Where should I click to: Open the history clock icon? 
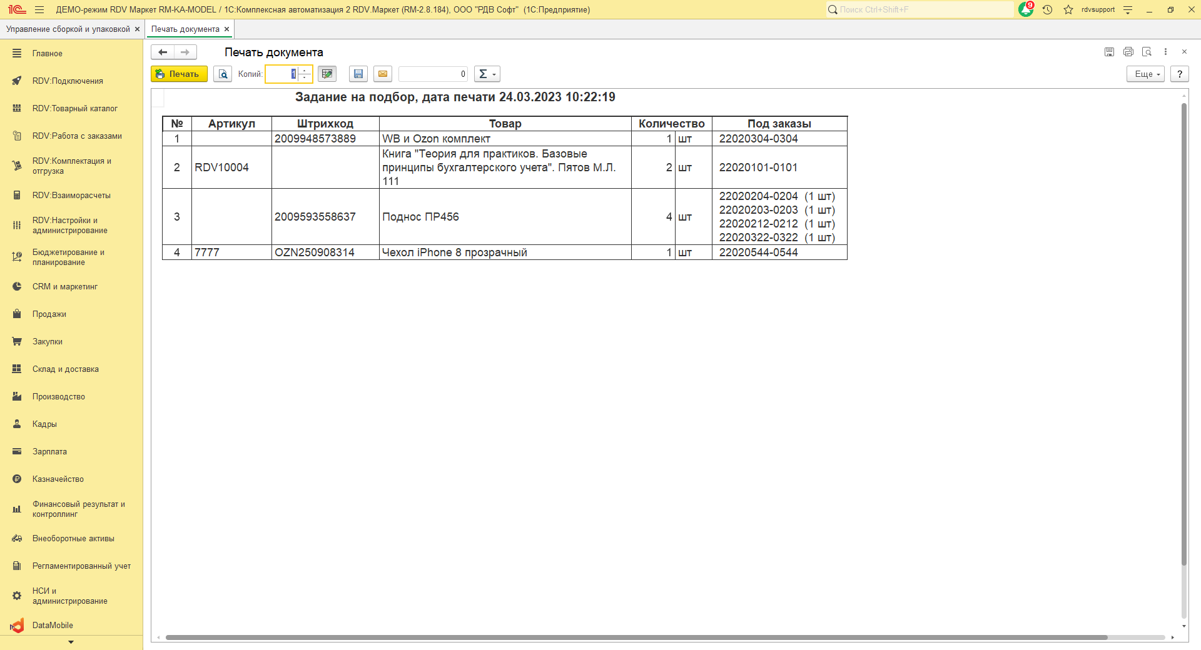point(1048,9)
